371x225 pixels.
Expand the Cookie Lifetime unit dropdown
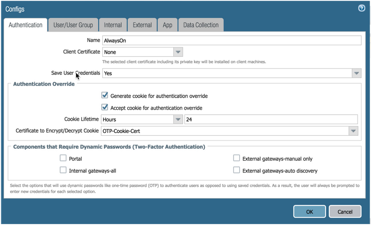(x=178, y=119)
